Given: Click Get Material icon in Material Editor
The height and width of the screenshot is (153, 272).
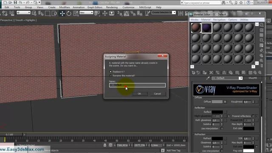Looking at the screenshot, I should pos(193,73).
